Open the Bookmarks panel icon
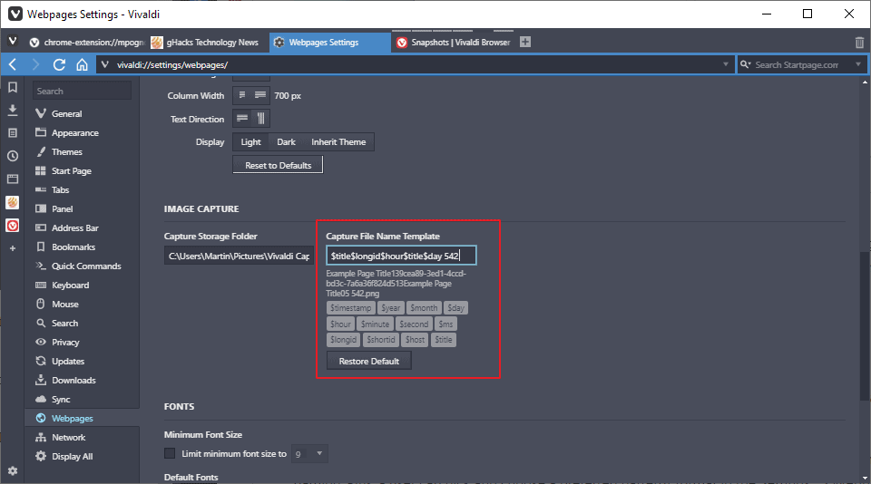Image resolution: width=871 pixels, height=484 pixels. [x=12, y=87]
